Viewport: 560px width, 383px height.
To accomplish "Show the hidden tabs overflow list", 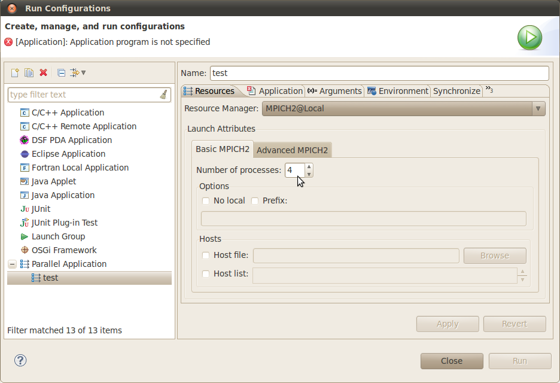I will [x=489, y=90].
